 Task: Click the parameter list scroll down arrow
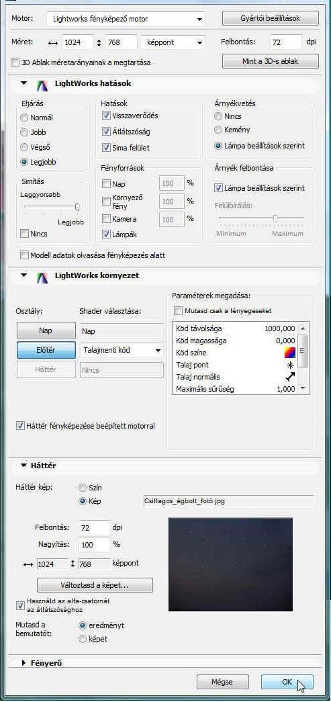[x=303, y=388]
